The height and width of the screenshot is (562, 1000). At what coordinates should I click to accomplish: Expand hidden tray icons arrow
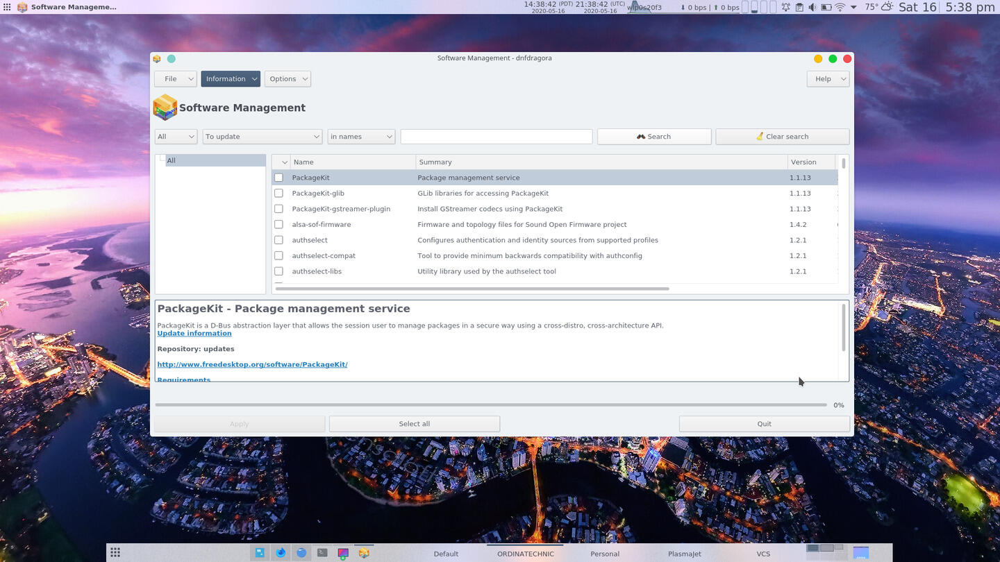[x=853, y=7]
